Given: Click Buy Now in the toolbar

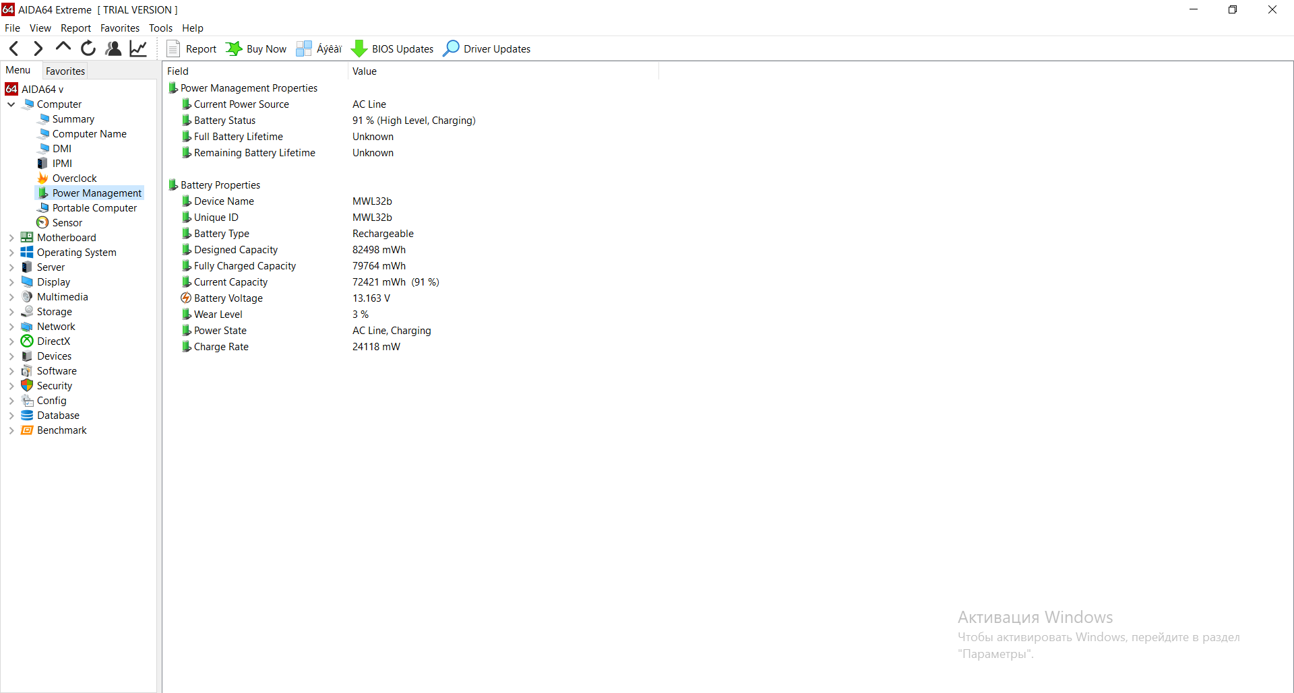Looking at the screenshot, I should coord(256,48).
